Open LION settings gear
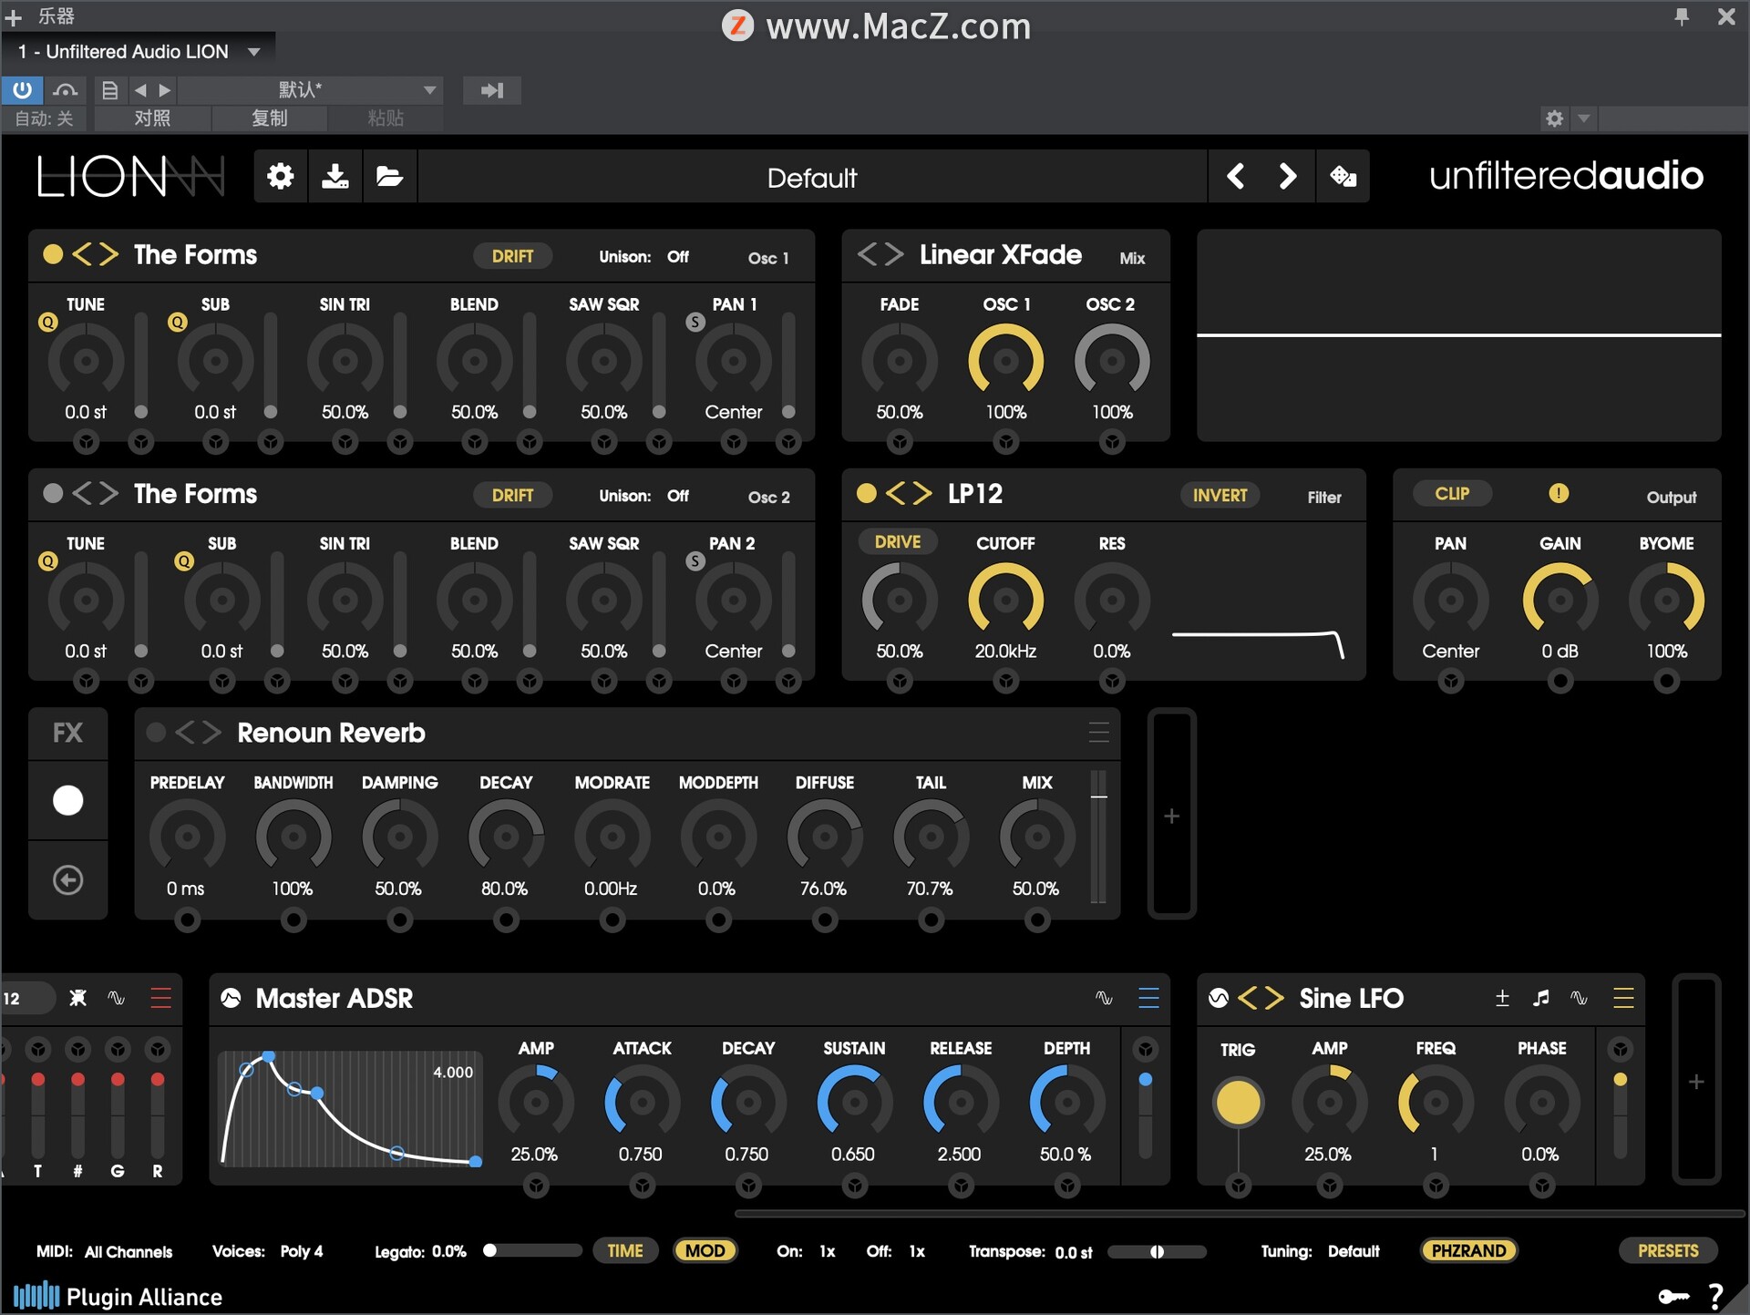The image size is (1750, 1315). [x=280, y=176]
